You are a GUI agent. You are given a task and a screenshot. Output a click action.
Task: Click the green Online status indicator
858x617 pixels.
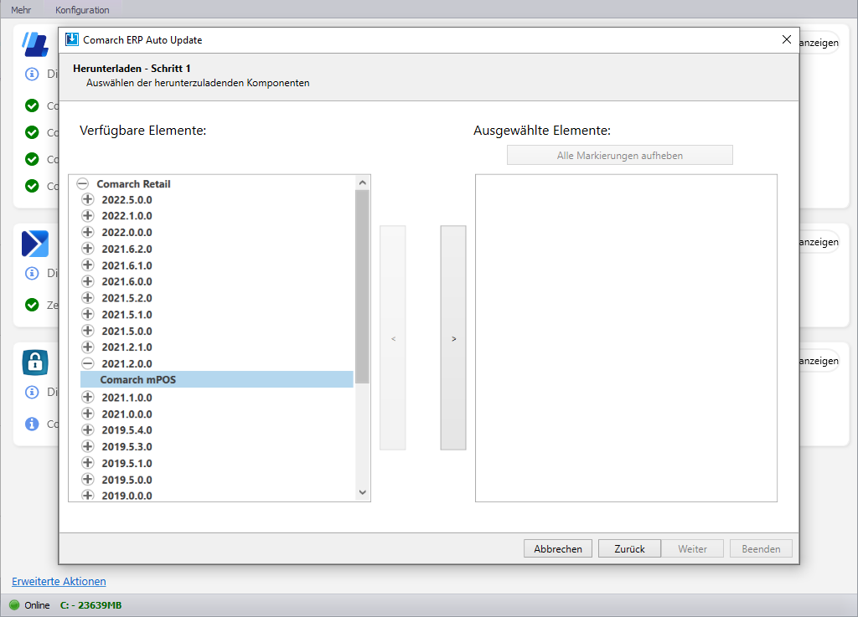pyautogui.click(x=14, y=605)
